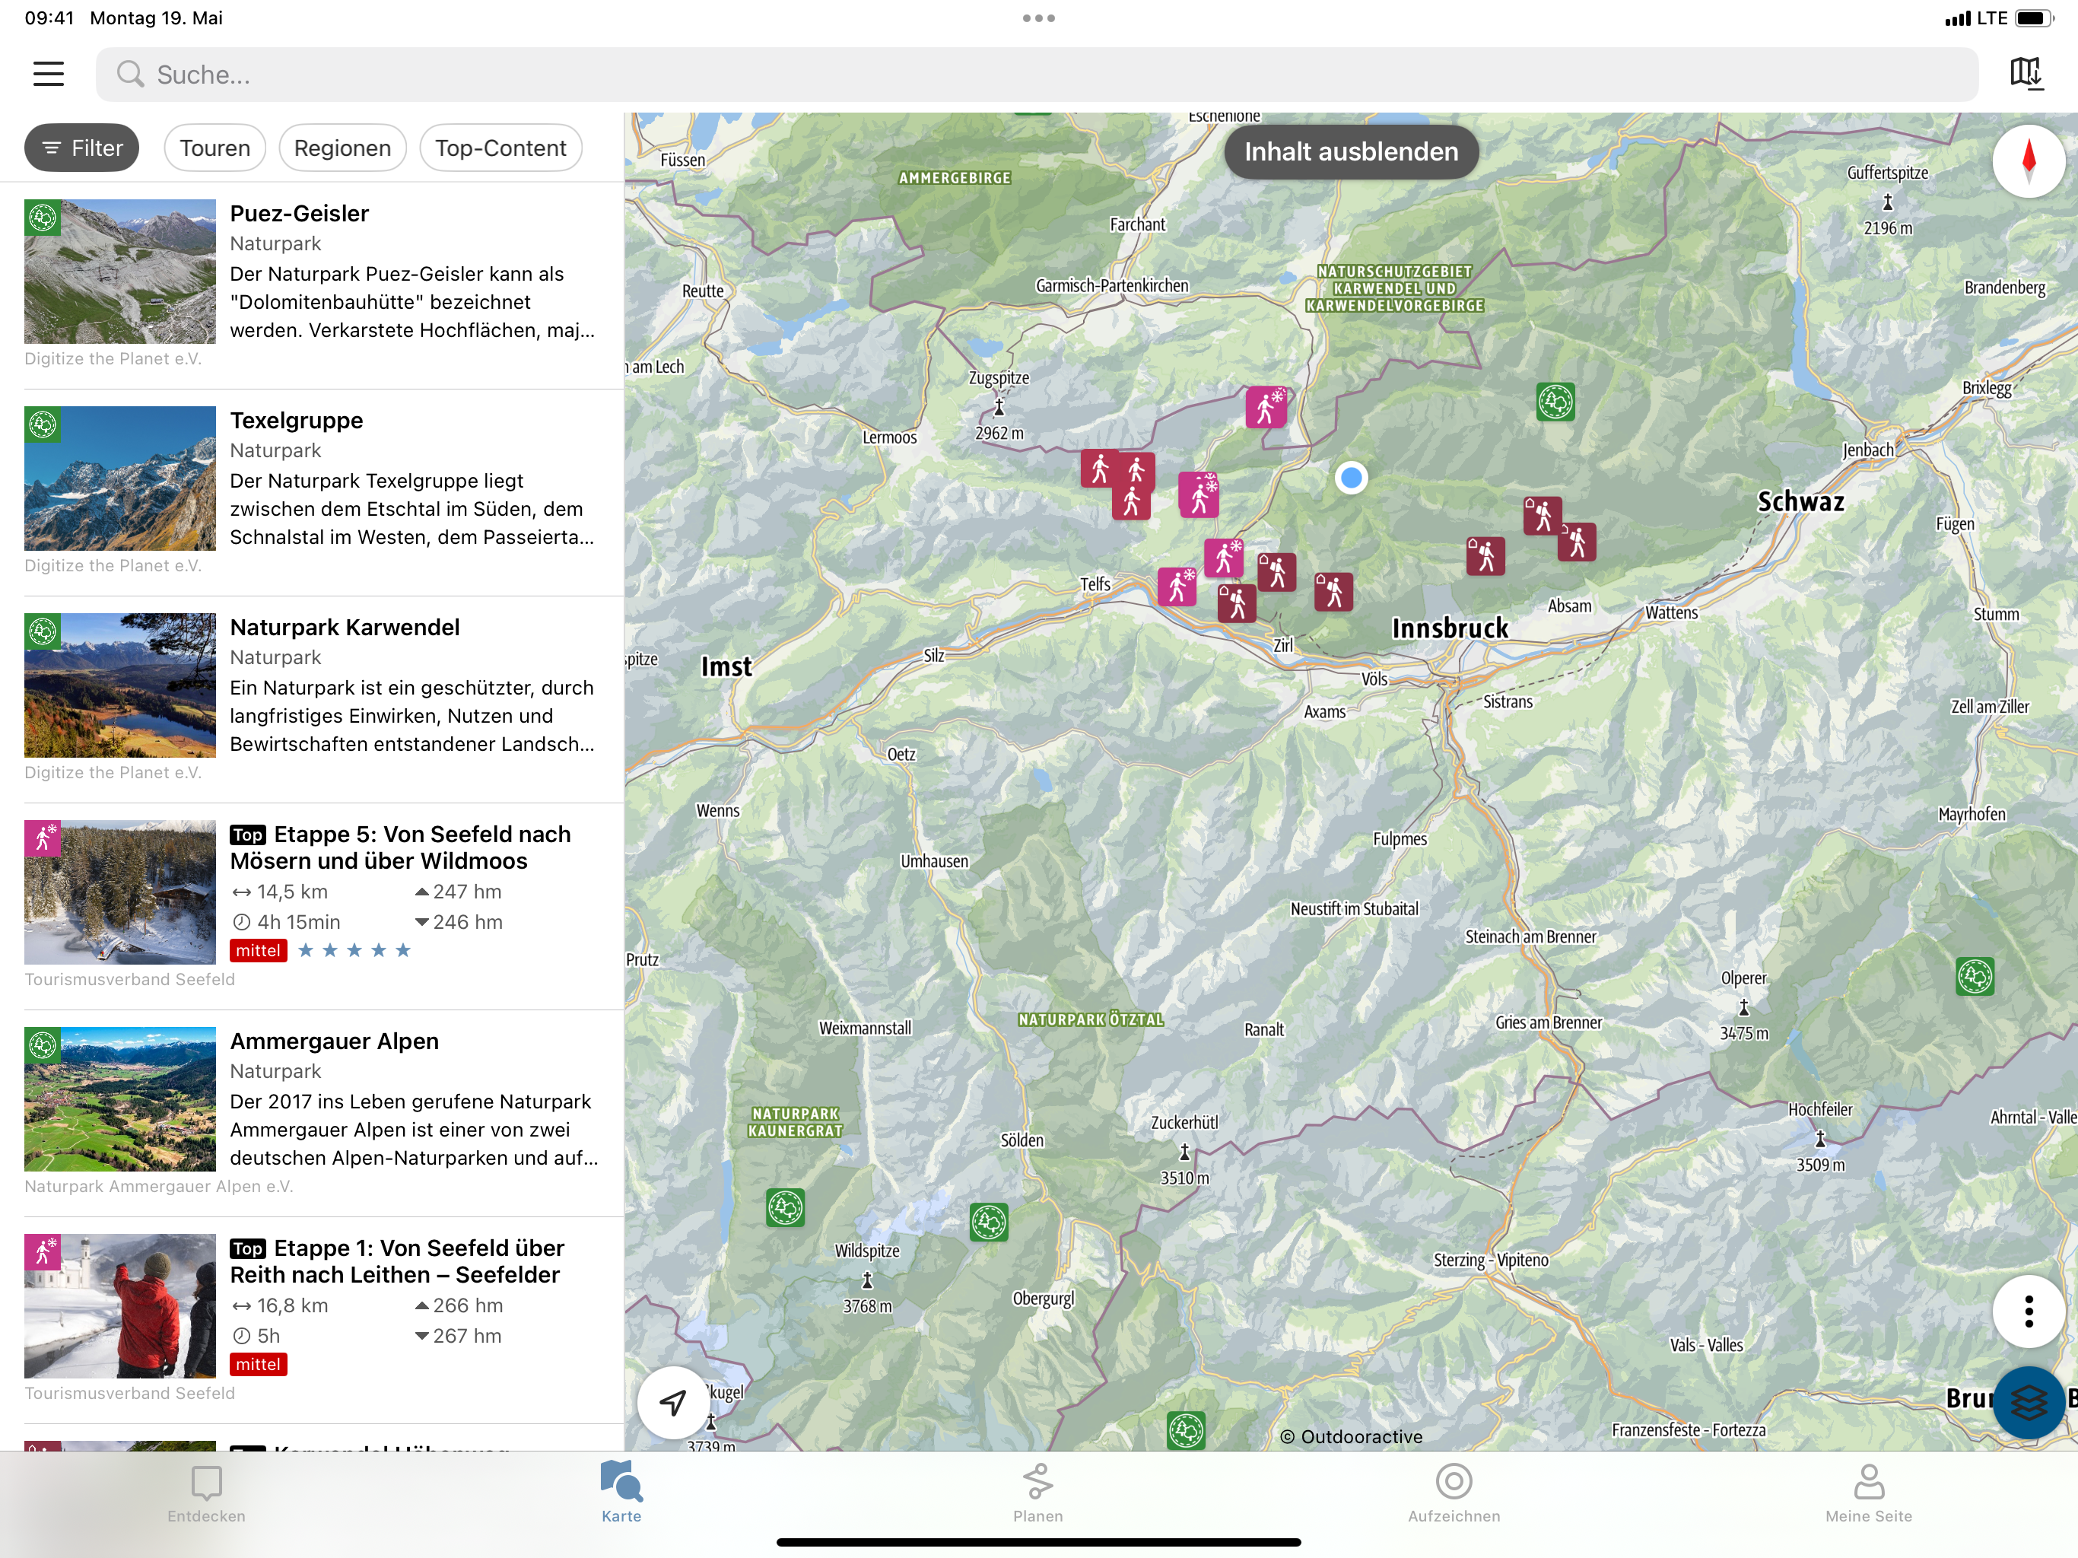2078x1558 pixels.
Task: Open Etappe 1 Seefeld über Reith tour
Action: pos(312,1319)
